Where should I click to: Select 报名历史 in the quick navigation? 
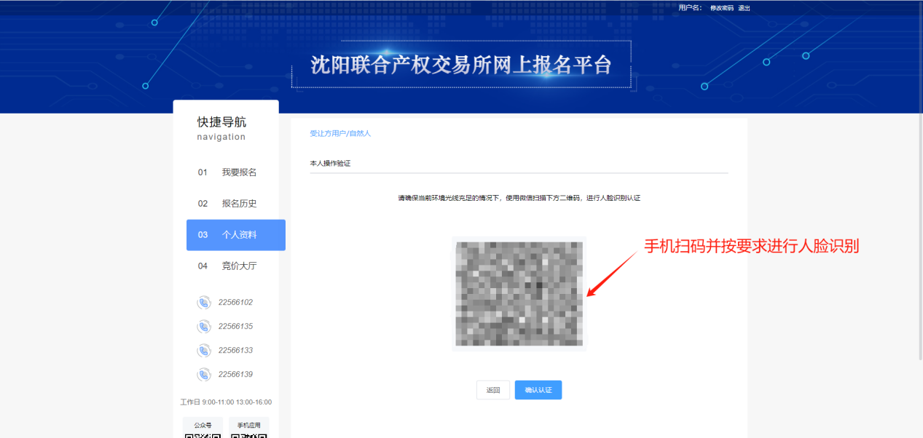tap(238, 204)
